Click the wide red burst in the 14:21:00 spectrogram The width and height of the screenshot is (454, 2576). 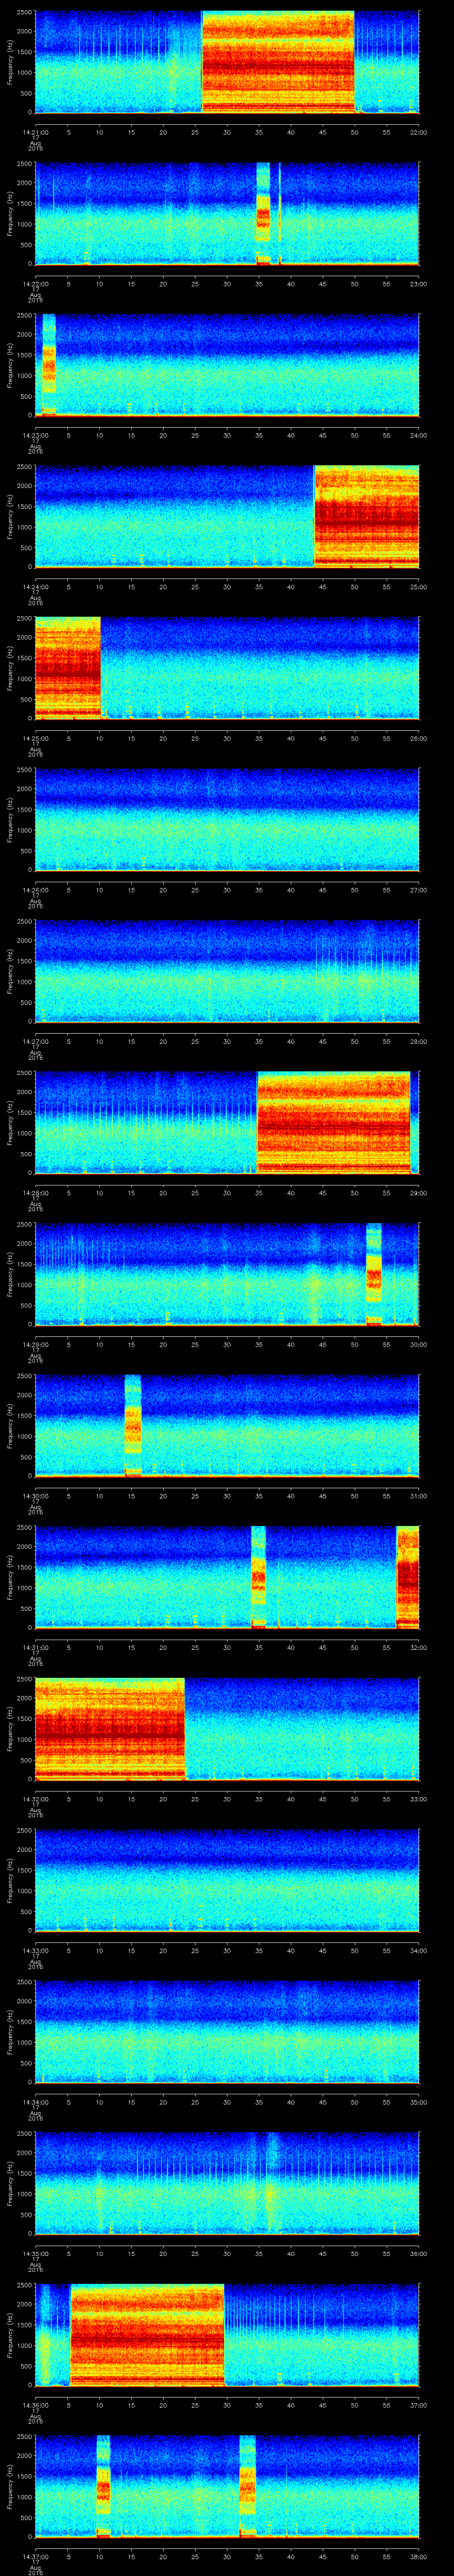click(278, 62)
